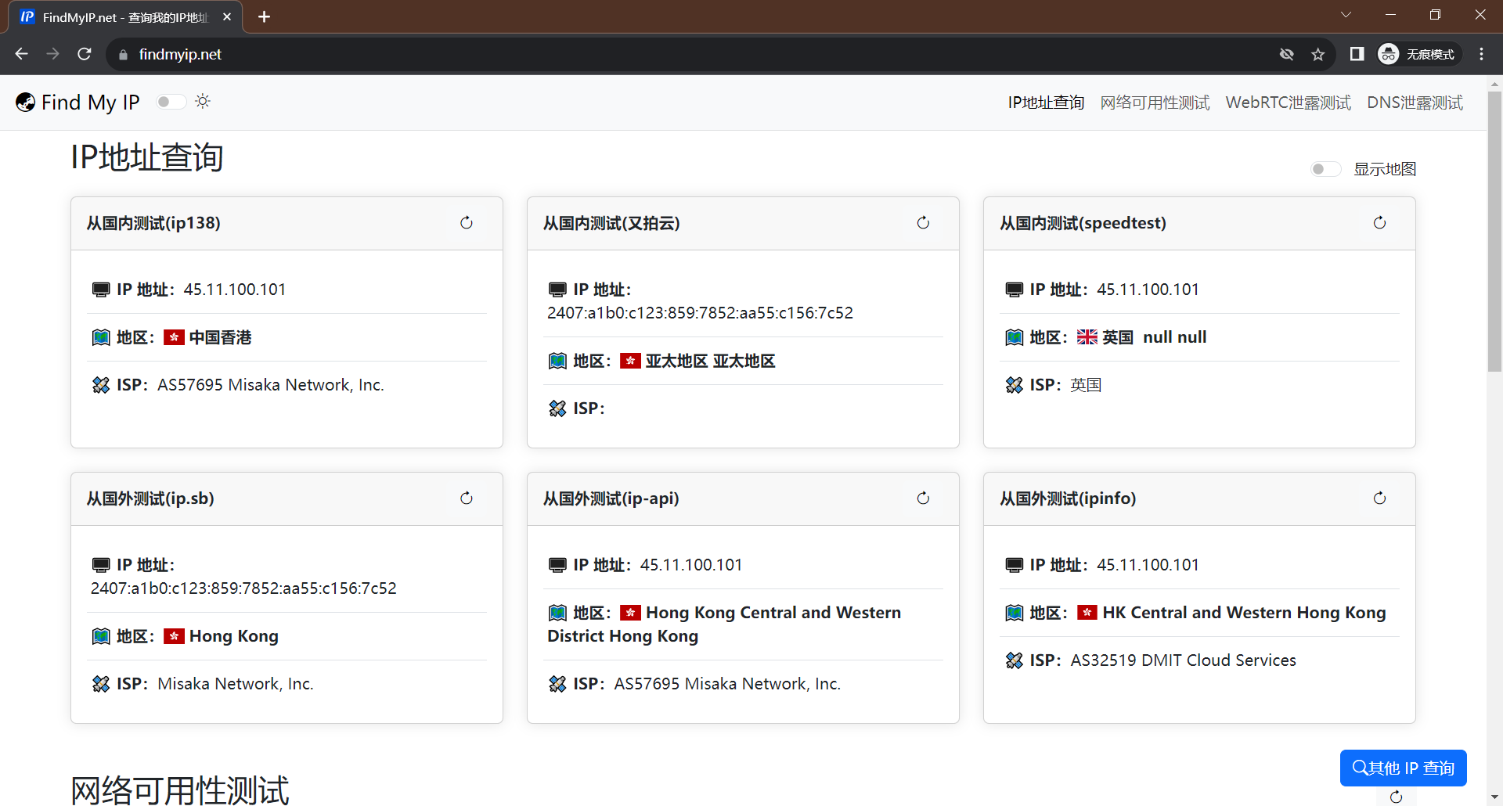Go to 网络可用性测试 nav item
Viewport: 1503px width, 806px height.
coord(1155,103)
